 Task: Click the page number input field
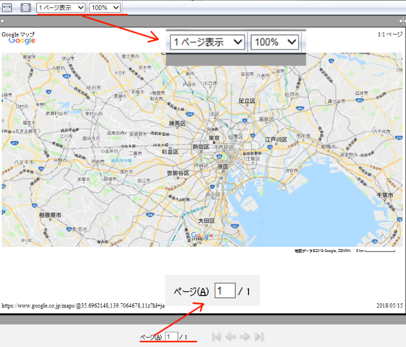[171, 337]
